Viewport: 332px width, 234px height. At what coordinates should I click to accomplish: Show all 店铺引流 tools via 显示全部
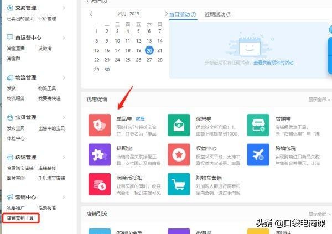[x=319, y=214]
